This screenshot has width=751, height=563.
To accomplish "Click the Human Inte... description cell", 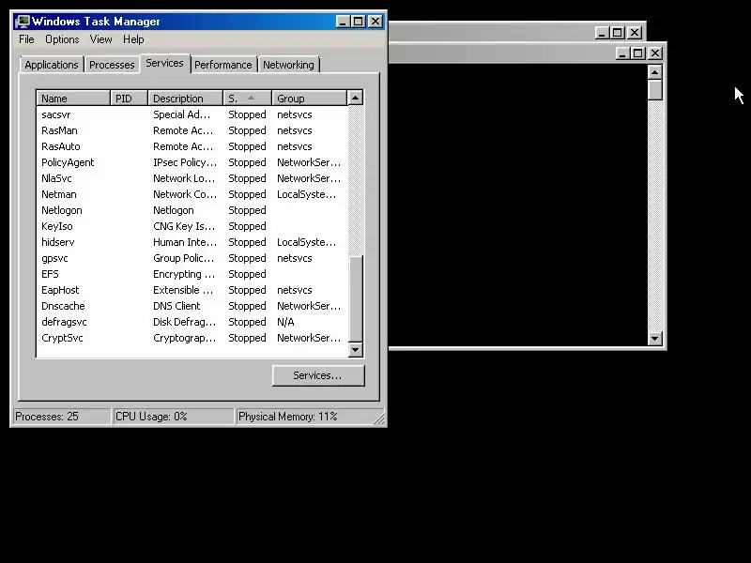I will 185,242.
